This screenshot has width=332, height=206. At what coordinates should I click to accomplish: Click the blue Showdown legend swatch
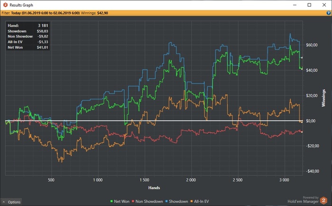click(166, 201)
